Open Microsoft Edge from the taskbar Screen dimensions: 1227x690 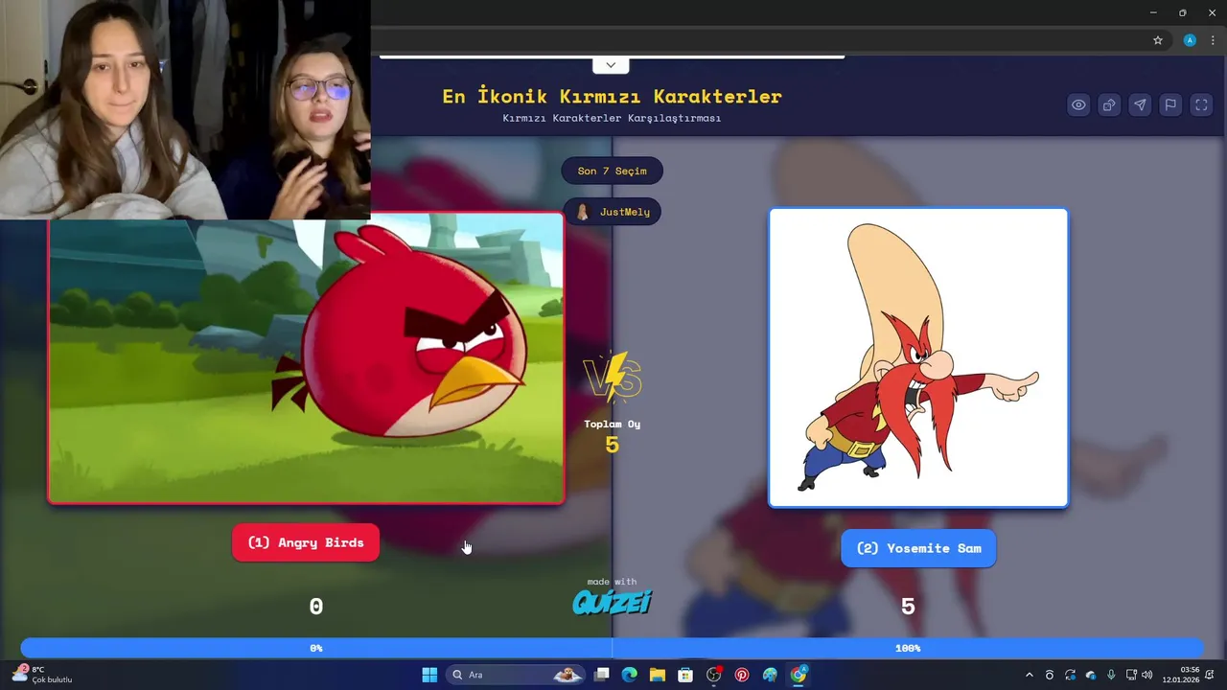pyautogui.click(x=629, y=675)
